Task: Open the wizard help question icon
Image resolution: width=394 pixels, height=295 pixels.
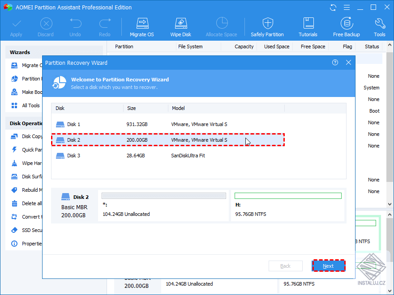Action: click(x=335, y=63)
